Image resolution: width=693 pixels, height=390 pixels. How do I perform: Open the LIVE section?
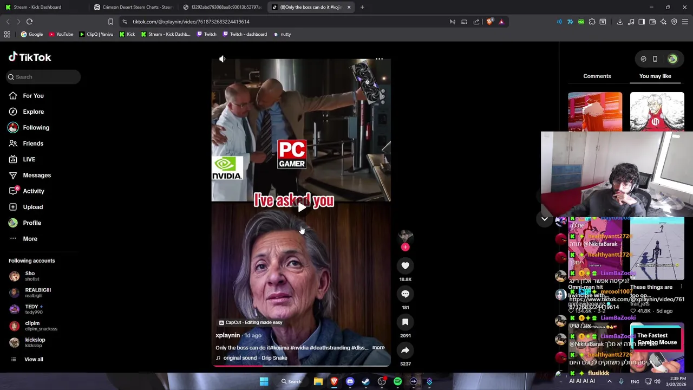coord(29,159)
